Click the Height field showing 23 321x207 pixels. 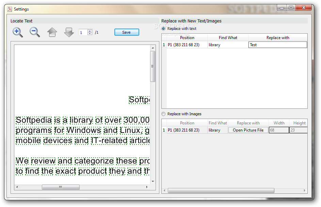pos(298,130)
